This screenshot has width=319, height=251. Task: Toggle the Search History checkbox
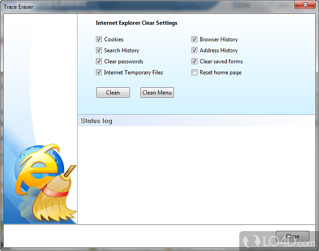point(99,50)
